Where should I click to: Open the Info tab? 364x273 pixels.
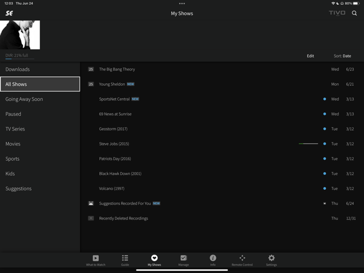(213, 260)
